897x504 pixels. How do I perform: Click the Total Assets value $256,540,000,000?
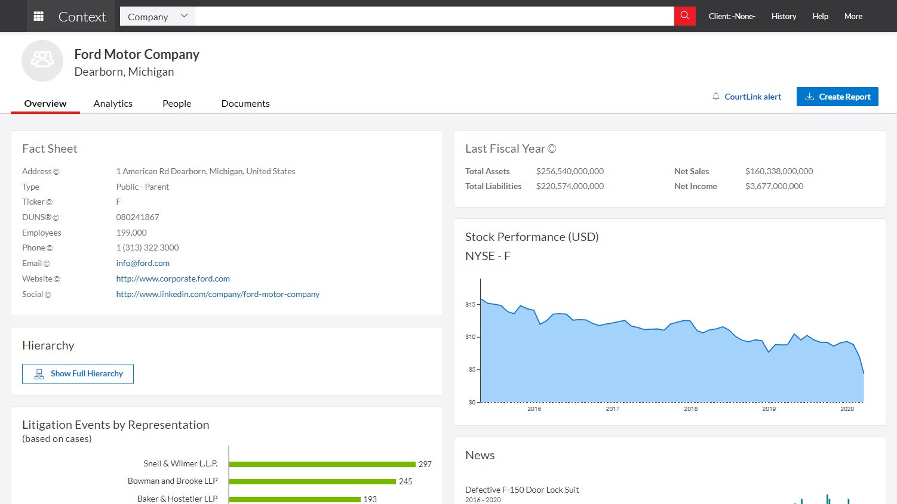pyautogui.click(x=570, y=171)
